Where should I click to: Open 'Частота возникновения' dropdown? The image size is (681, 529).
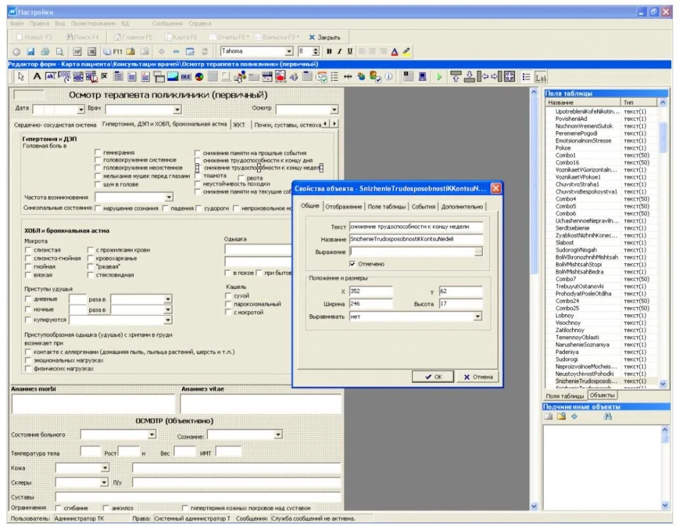click(x=169, y=197)
